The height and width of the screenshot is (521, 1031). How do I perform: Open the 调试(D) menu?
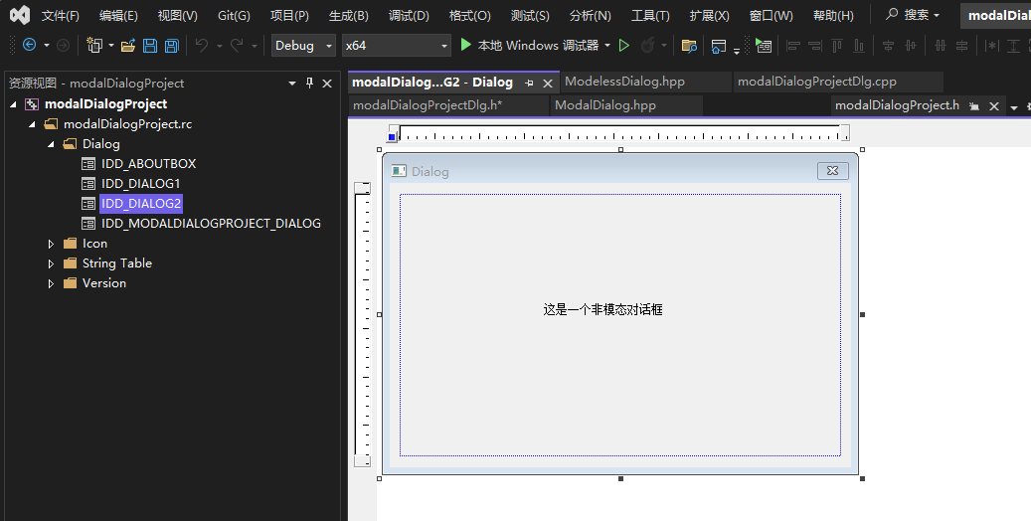coord(409,15)
